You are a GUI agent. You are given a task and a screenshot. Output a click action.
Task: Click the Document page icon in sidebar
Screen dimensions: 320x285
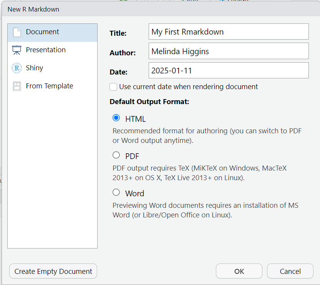17,32
